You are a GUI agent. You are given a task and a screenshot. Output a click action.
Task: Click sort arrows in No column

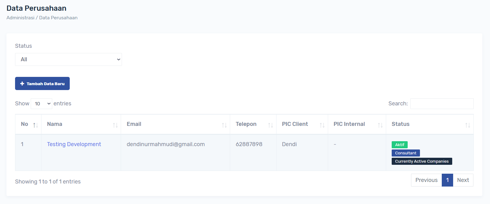pos(35,125)
